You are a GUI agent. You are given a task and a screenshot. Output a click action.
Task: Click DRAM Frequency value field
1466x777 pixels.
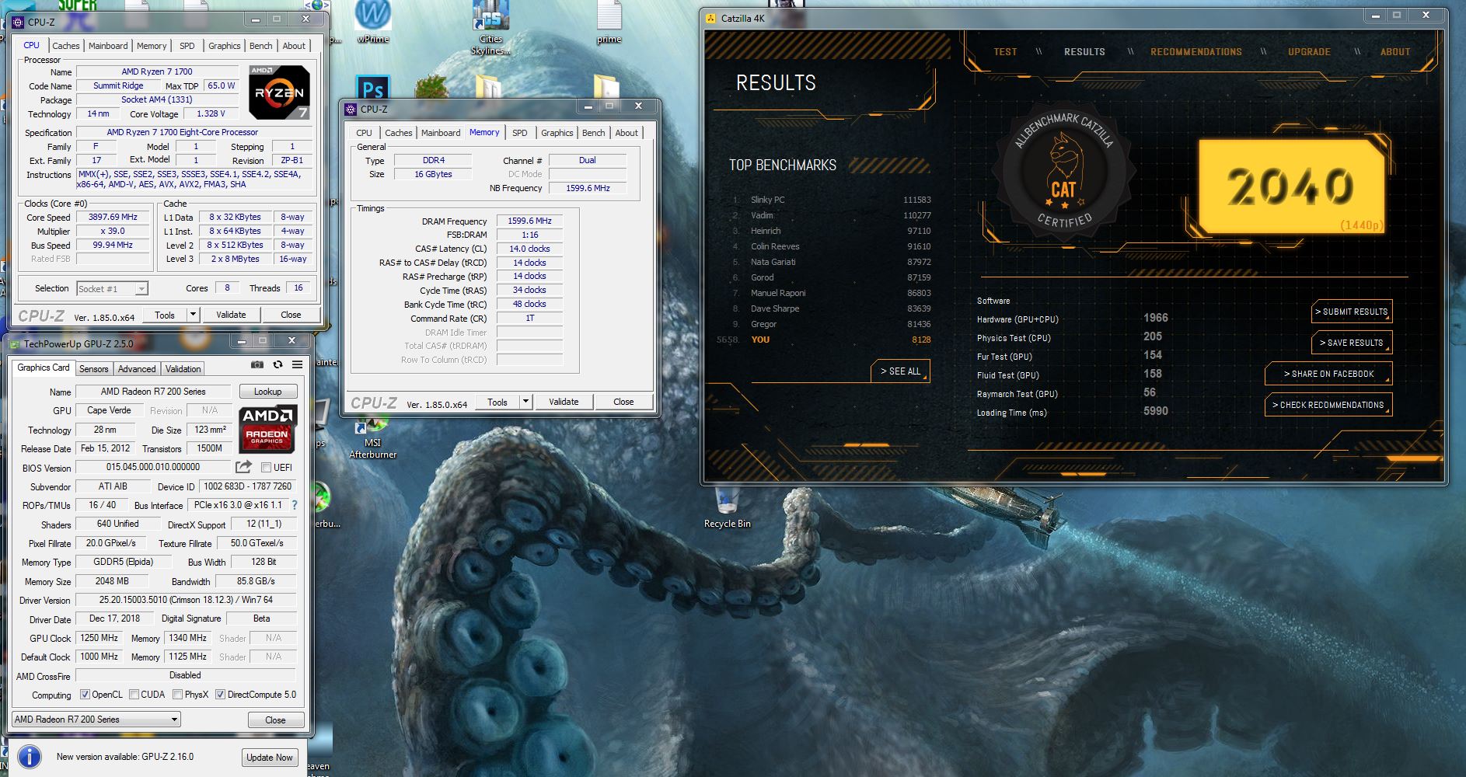[529, 221]
